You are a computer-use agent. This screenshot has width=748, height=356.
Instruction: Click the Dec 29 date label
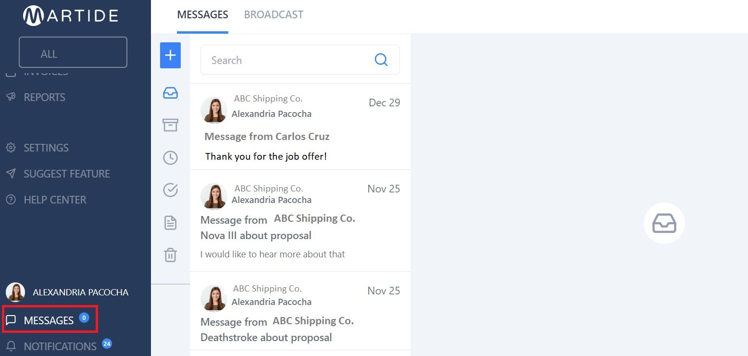click(384, 103)
